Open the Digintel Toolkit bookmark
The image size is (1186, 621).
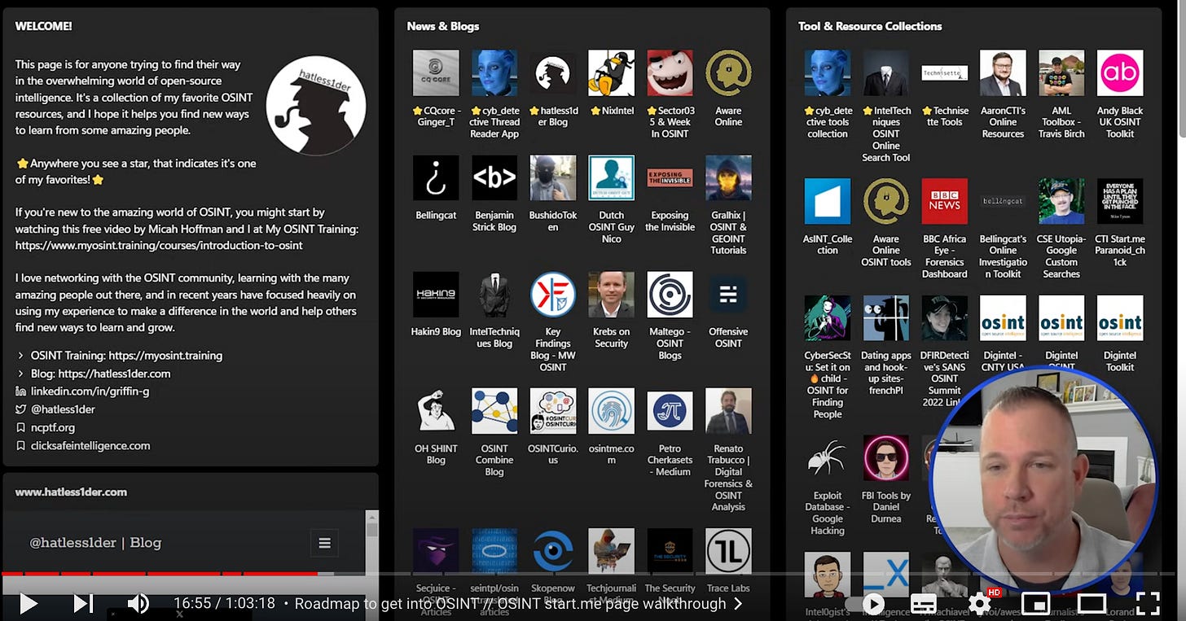tap(1120, 317)
